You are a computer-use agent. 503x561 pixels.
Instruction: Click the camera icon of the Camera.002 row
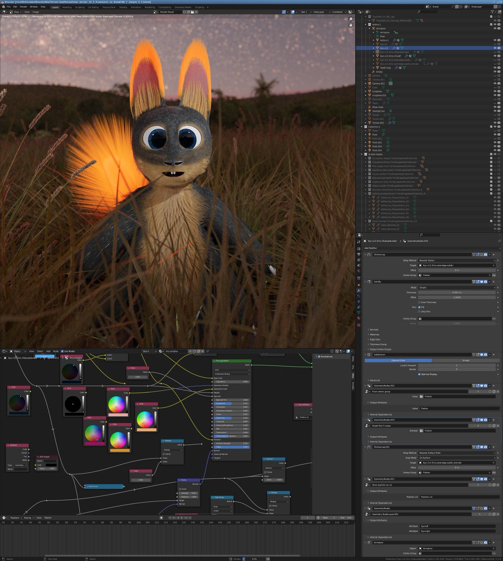pyautogui.click(x=369, y=84)
